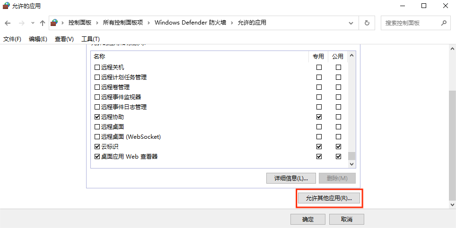Enable 远程桌面 (WebSocket) name checkbox
Screen dimensions: 456x228
(97, 136)
